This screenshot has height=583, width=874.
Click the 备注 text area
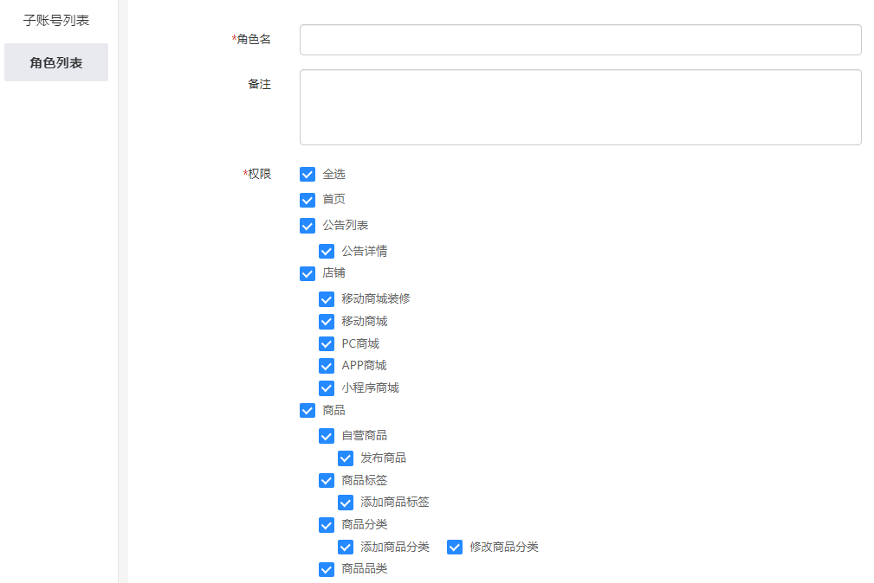tap(579, 107)
